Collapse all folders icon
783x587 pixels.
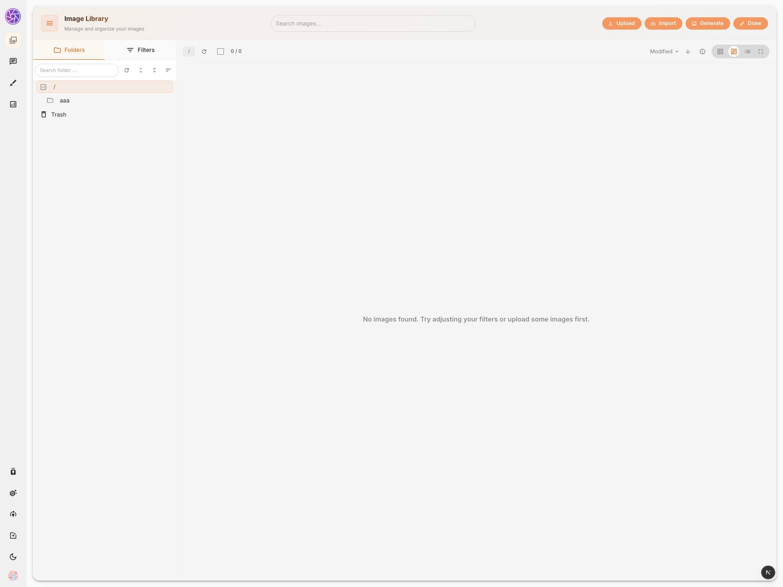pos(154,70)
